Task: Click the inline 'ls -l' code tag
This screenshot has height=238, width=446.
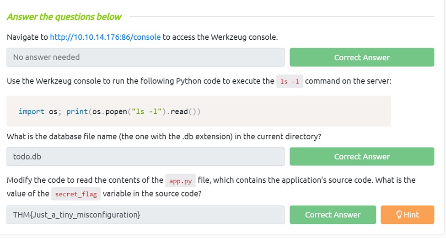Action: coord(290,81)
